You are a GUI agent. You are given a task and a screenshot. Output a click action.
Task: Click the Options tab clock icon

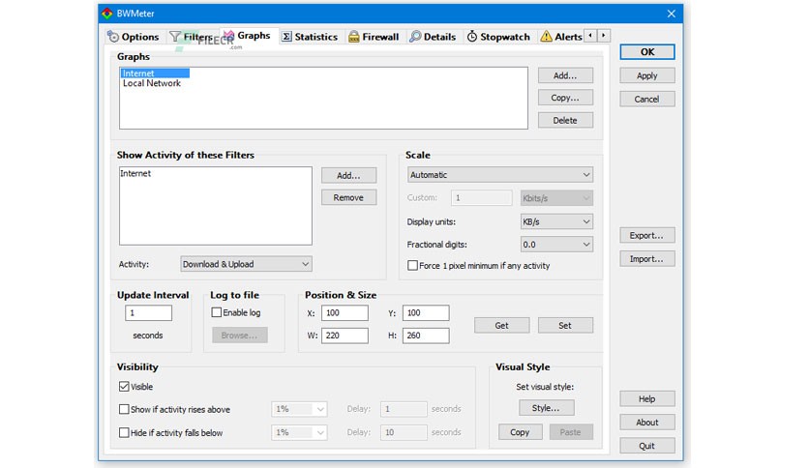(x=112, y=37)
